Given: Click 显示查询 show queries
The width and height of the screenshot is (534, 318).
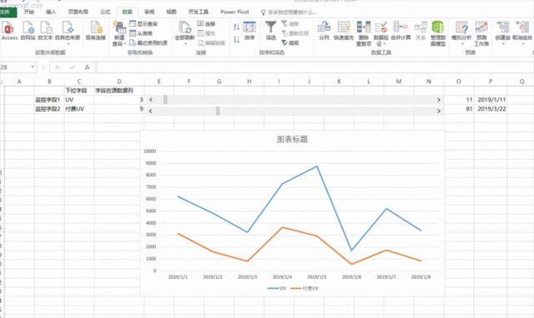Looking at the screenshot, I should coord(144,24).
